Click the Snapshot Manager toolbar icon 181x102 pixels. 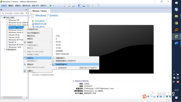pyautogui.click(x=74, y=6)
